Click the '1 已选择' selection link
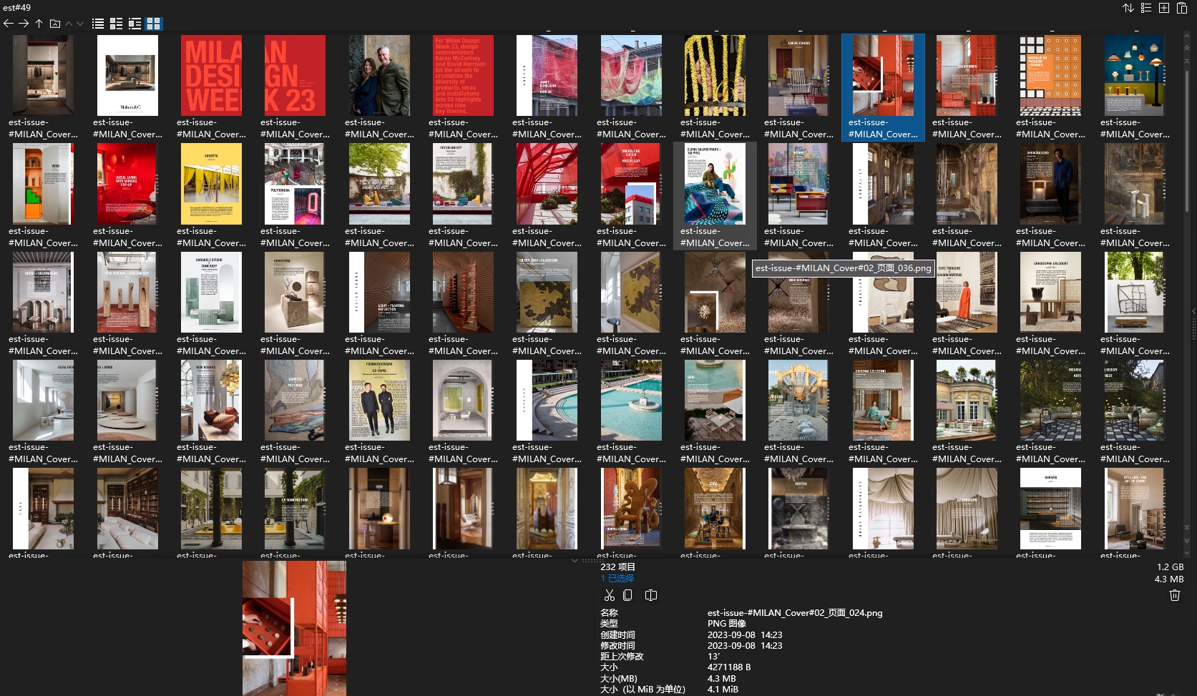Image resolution: width=1197 pixels, height=696 pixels. pyautogui.click(x=617, y=578)
